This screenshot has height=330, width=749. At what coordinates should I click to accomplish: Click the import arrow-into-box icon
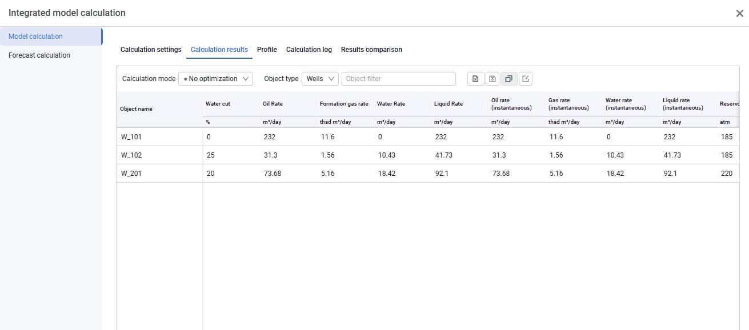(526, 79)
